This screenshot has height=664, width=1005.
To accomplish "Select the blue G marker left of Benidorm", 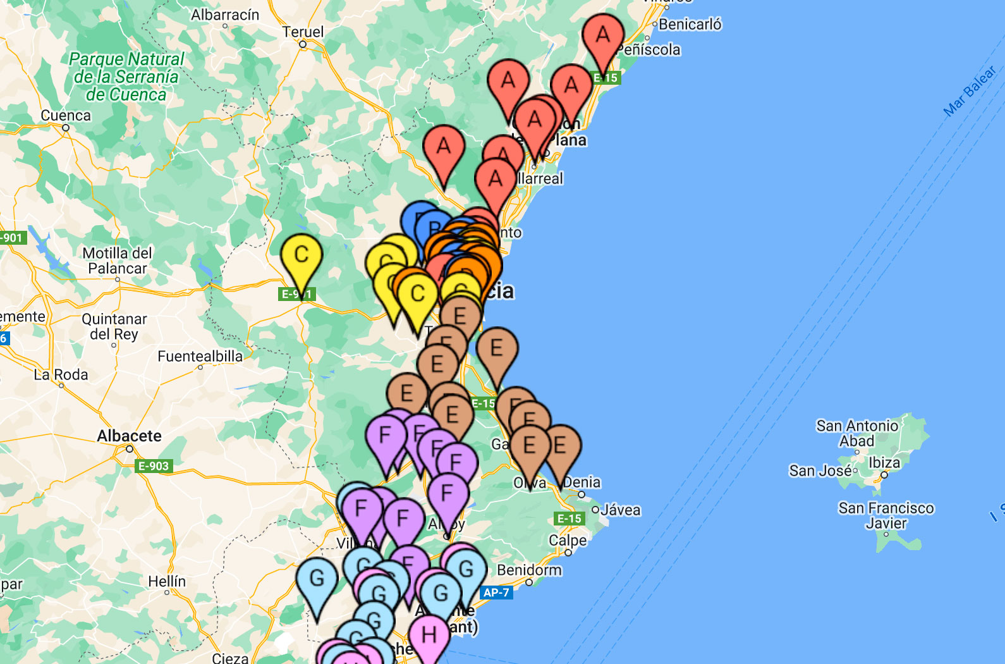I will tap(466, 569).
